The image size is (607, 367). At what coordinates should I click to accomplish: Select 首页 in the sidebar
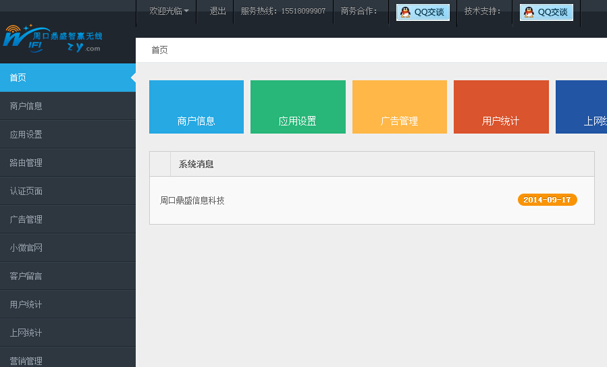[68, 78]
